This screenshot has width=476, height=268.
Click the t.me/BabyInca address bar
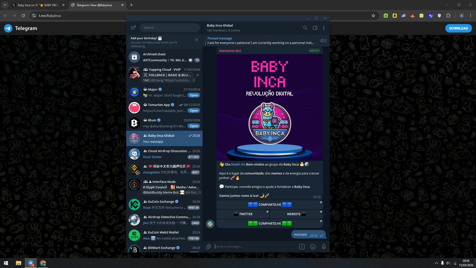pyautogui.click(x=202, y=15)
